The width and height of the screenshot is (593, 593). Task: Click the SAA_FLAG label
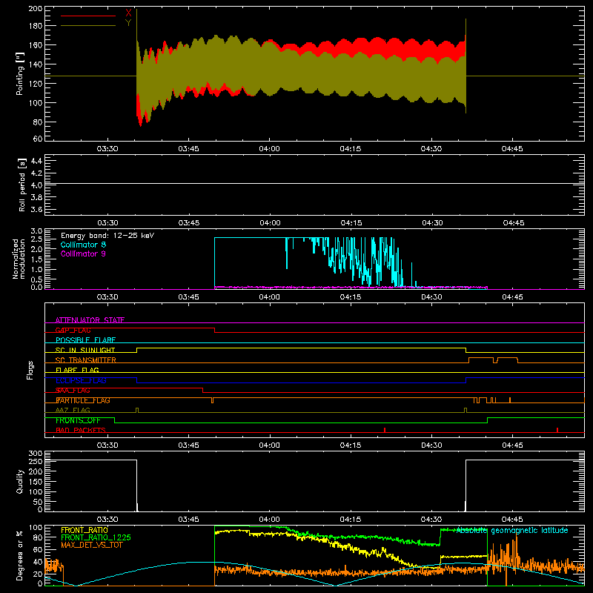point(73,391)
